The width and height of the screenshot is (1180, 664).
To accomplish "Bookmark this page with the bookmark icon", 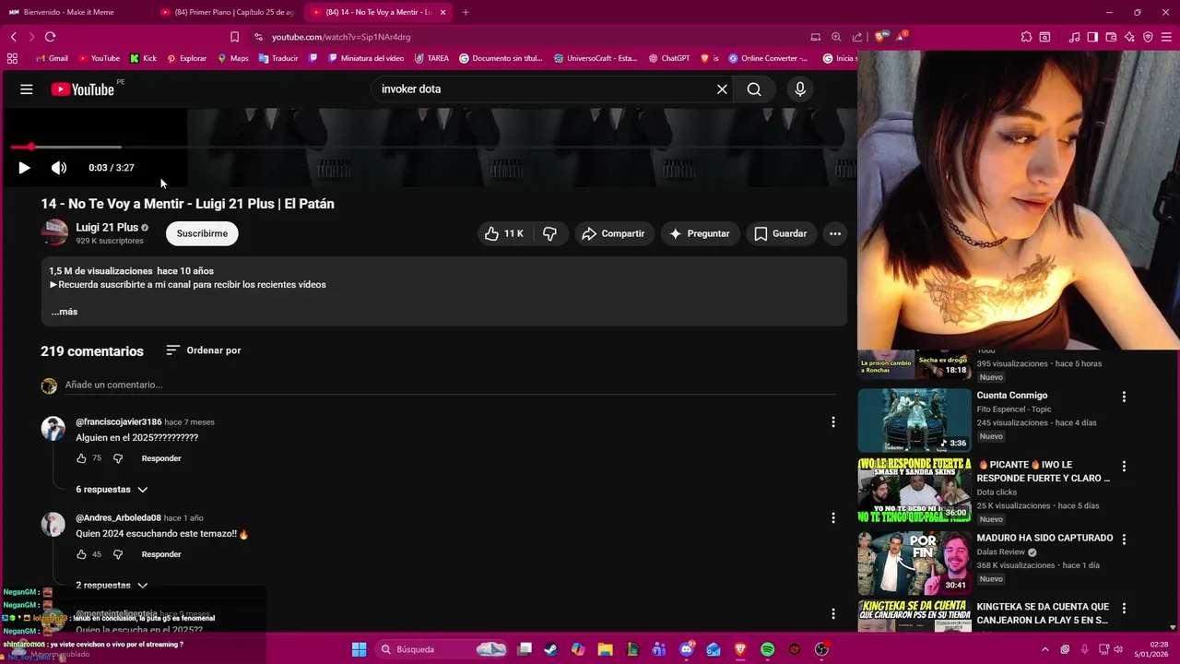I will click(x=234, y=37).
